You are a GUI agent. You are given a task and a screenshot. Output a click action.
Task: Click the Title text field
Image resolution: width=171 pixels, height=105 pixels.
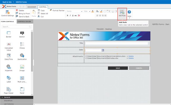point(117,43)
